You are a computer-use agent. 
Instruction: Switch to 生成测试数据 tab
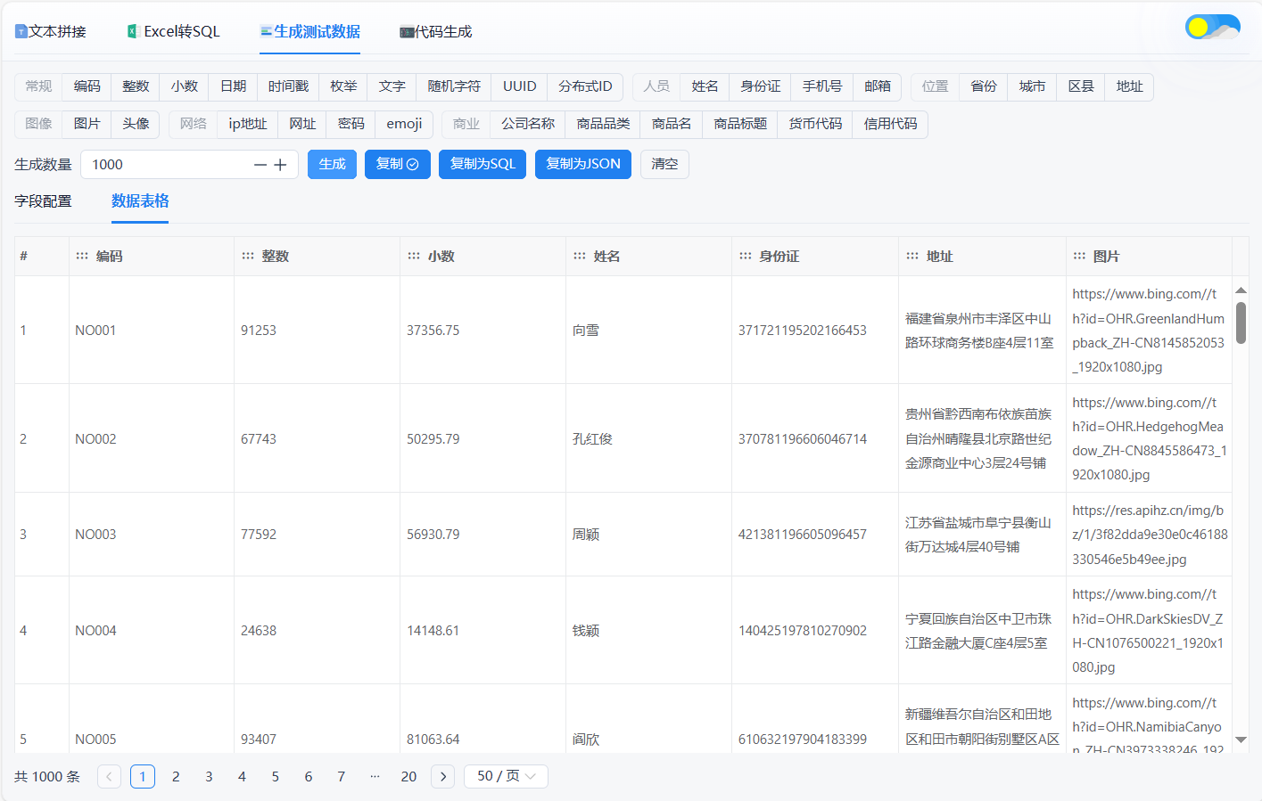[309, 31]
